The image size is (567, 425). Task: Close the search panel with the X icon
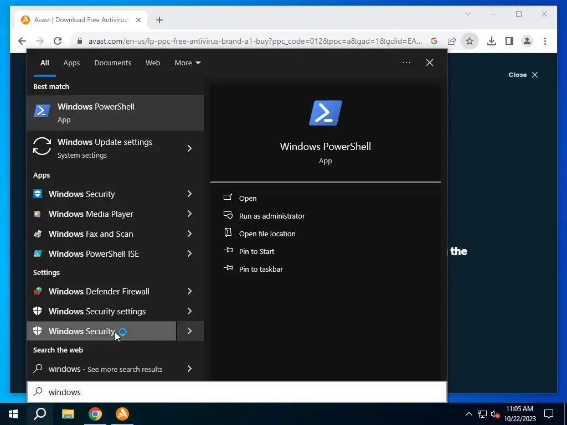(430, 63)
